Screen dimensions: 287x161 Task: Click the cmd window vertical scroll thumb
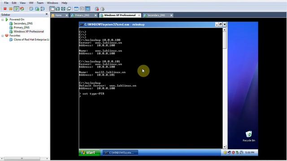click(225, 40)
